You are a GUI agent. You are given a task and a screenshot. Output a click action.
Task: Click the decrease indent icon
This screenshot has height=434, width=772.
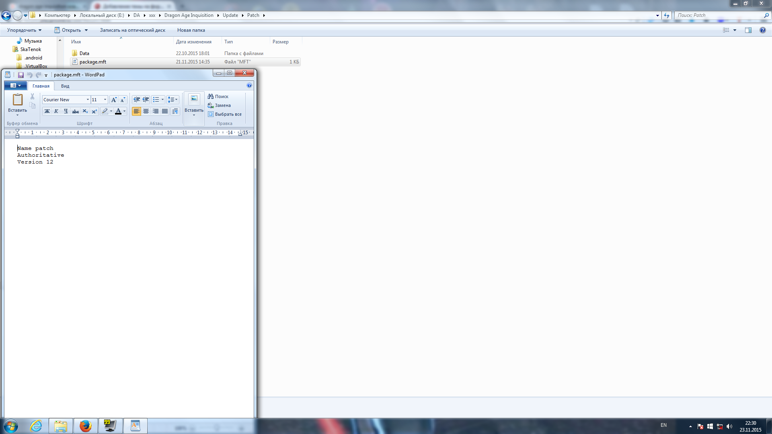pos(137,100)
